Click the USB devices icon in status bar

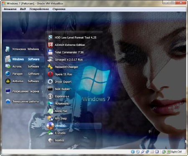(142, 152)
